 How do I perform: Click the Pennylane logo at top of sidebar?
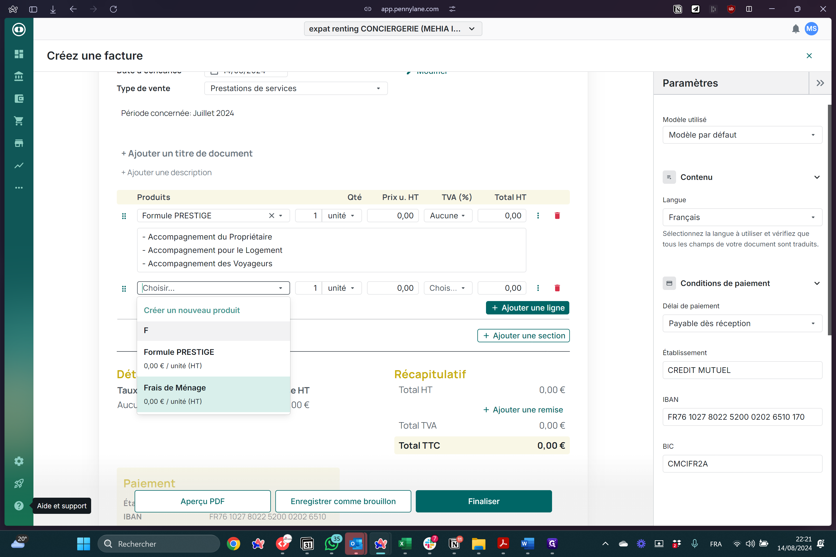pos(19,30)
